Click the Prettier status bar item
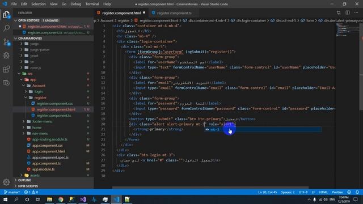The height and width of the screenshot is (204, 363). pos(337,192)
